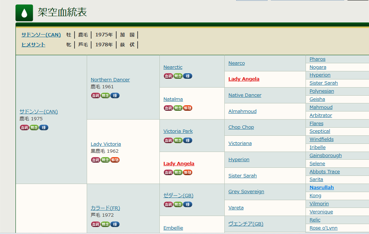Open the 繁殖 badge under Natalma
Viewport: 369px width, 234px height.
point(187,108)
